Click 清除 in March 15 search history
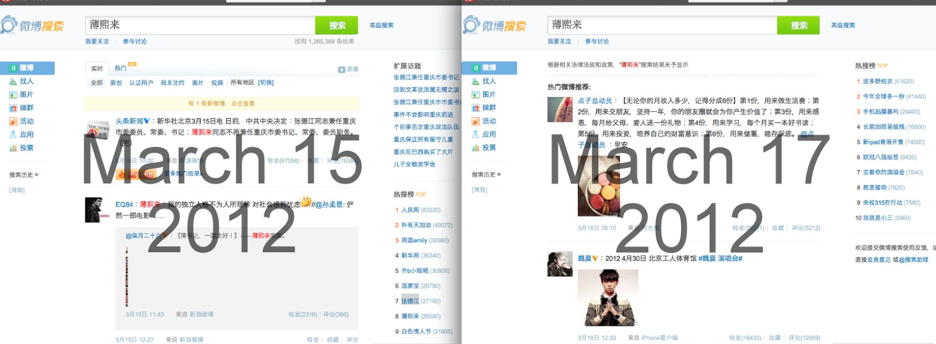The height and width of the screenshot is (344, 936). [17, 190]
